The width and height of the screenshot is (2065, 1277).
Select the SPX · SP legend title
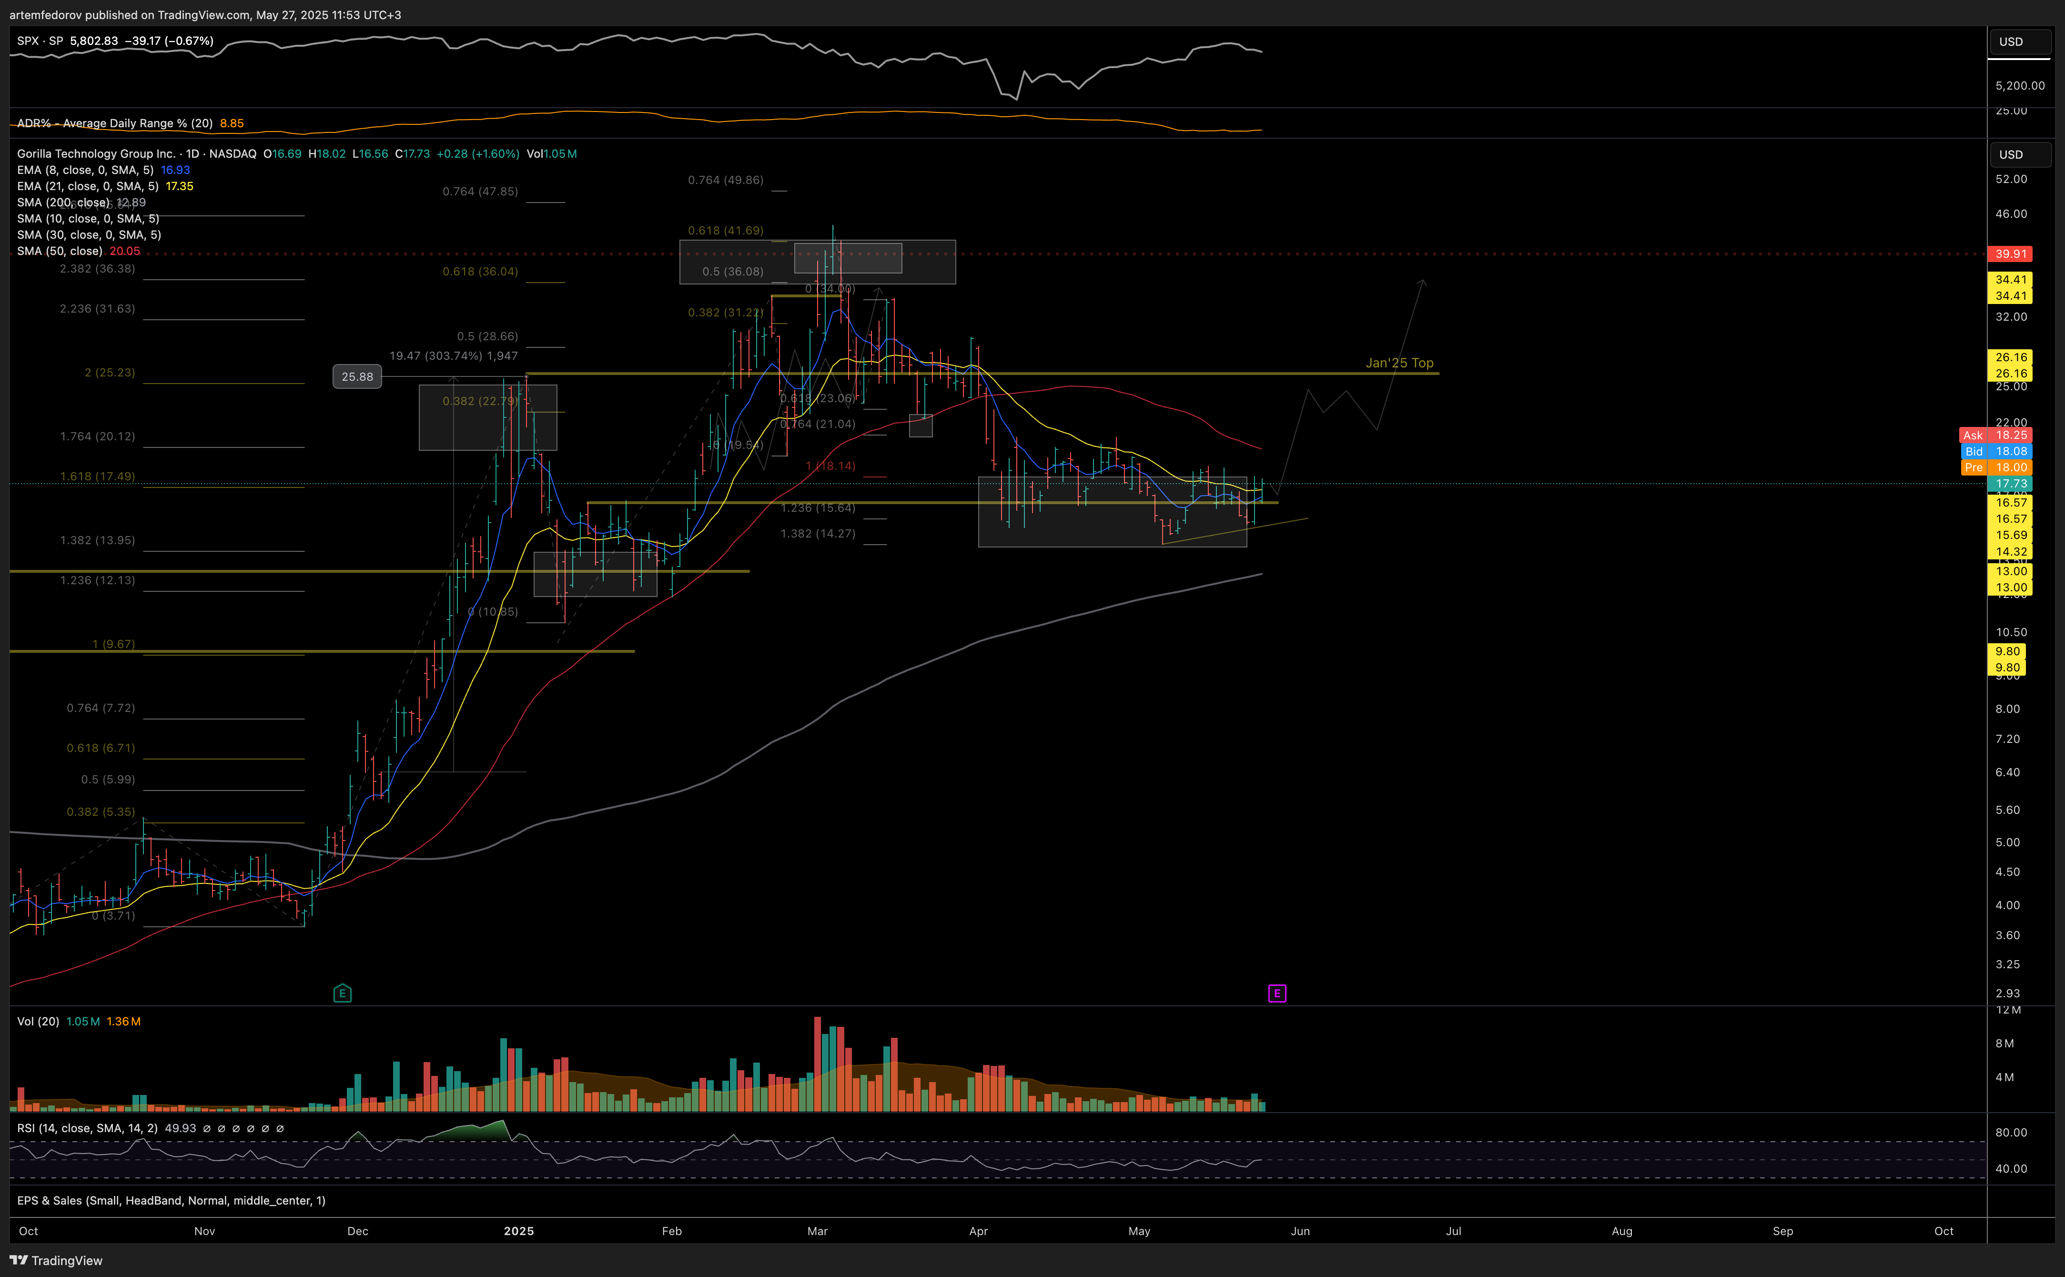40,41
